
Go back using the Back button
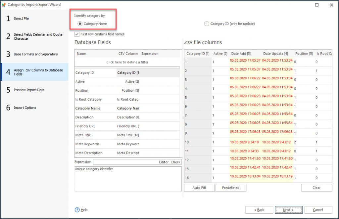(259, 209)
